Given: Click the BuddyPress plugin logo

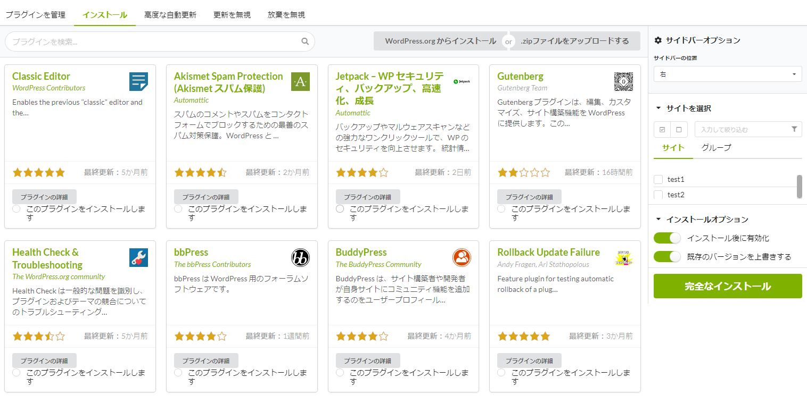Looking at the screenshot, I should click(462, 258).
